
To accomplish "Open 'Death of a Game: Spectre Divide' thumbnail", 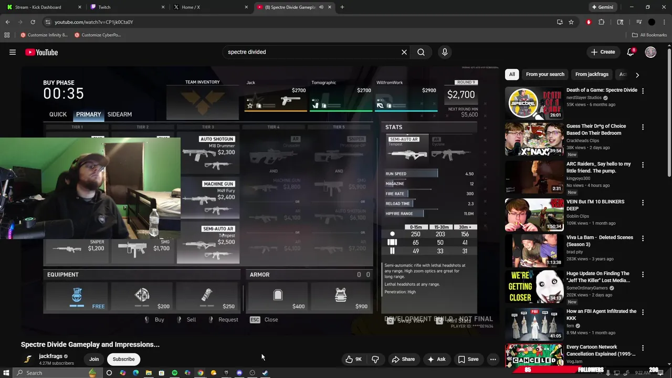I will [534, 103].
